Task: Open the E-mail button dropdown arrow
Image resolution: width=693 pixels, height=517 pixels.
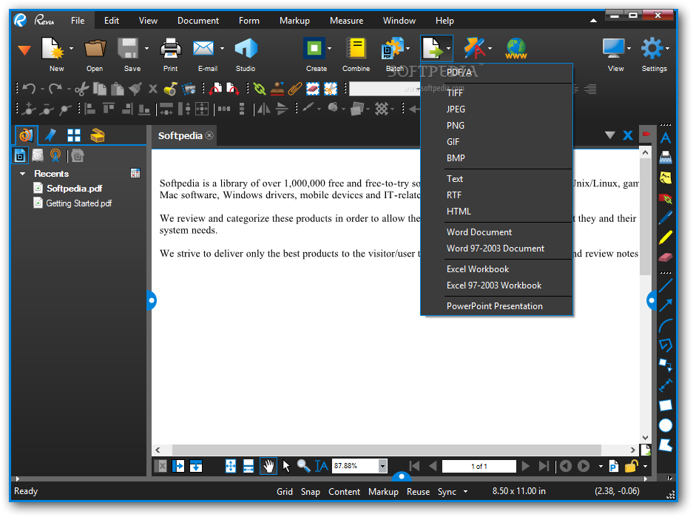Action: point(222,49)
